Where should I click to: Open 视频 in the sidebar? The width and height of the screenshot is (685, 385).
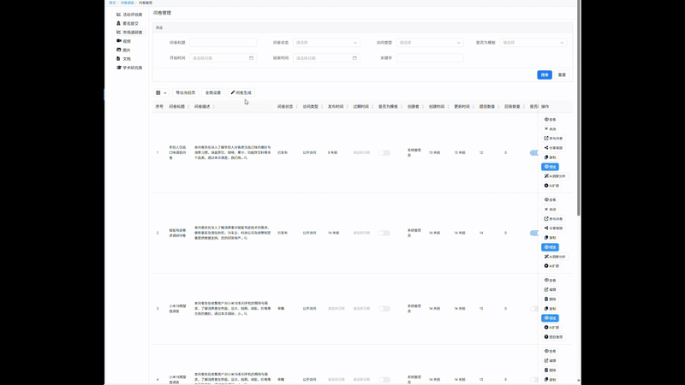coord(123,41)
